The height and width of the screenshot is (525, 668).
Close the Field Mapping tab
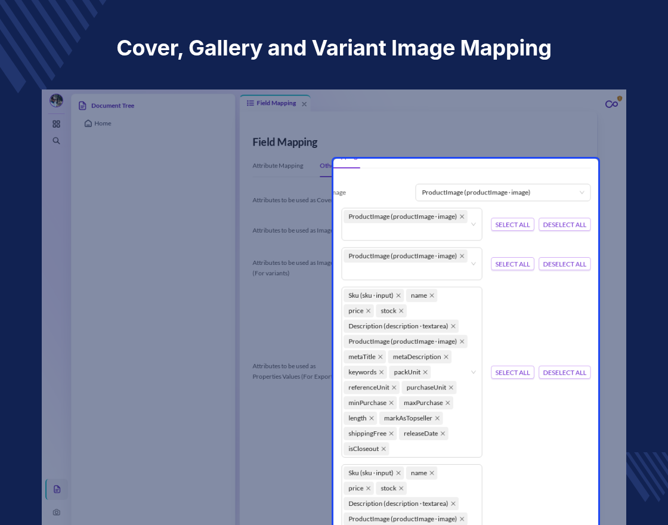coord(304,104)
